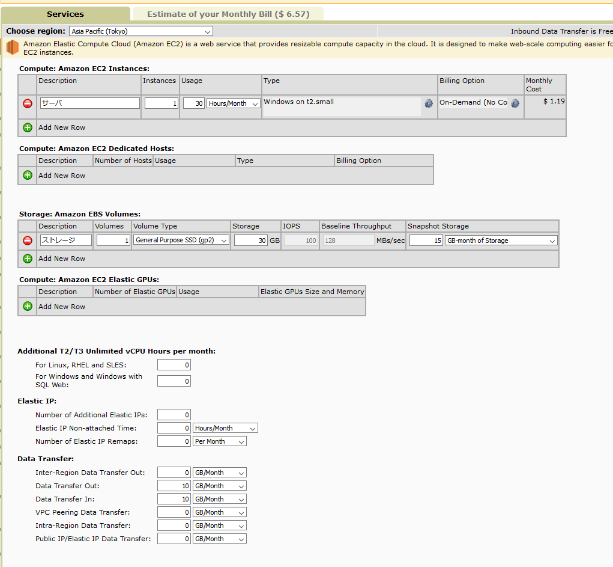
Task: Click the On-Demand billing option text
Action: pyautogui.click(x=474, y=103)
